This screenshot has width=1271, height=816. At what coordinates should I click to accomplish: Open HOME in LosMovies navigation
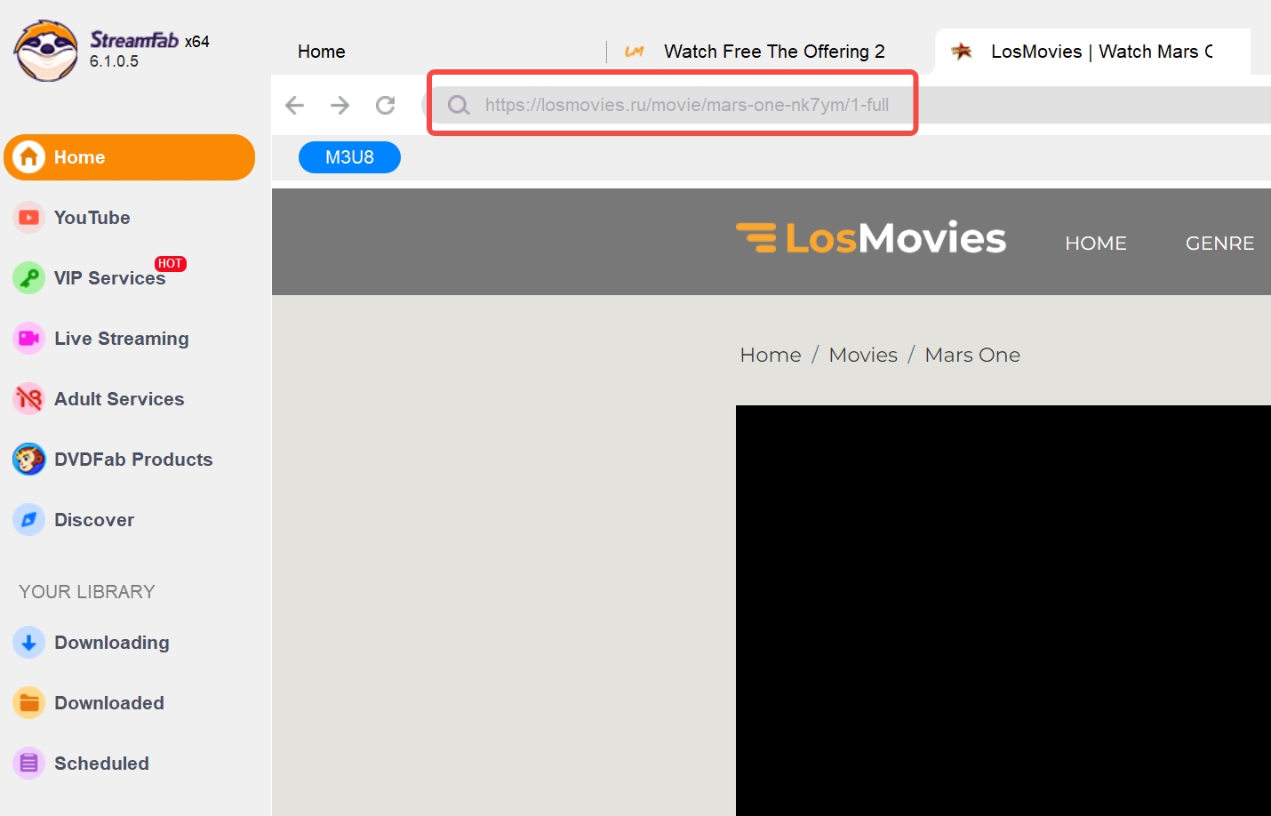point(1096,244)
